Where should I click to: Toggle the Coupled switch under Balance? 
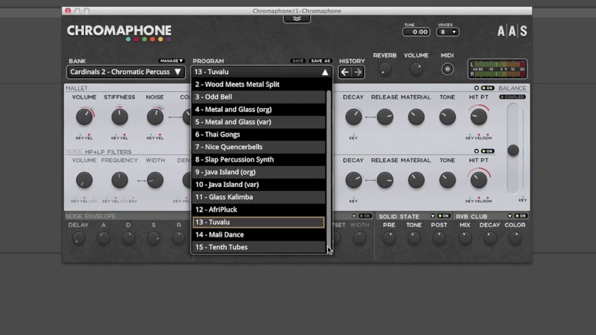coord(512,97)
